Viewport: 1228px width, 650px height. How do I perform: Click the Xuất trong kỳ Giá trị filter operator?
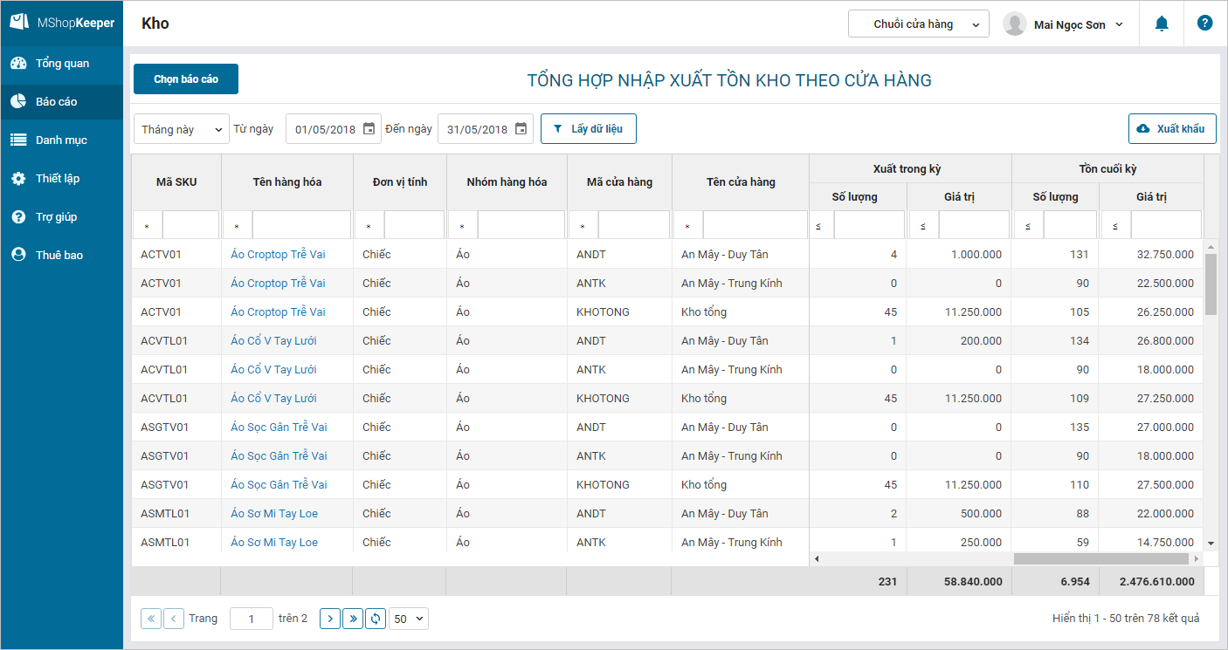pos(923,225)
